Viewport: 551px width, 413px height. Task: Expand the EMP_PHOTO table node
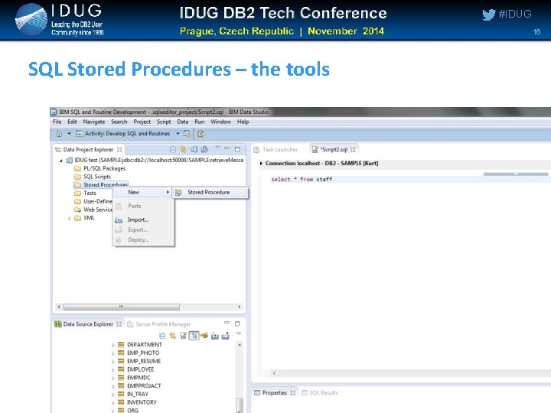(112, 353)
